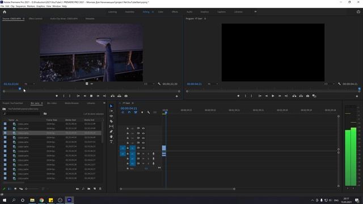Screen dimensions: 363x204
Task: Select the Type tool
Action: (111, 142)
